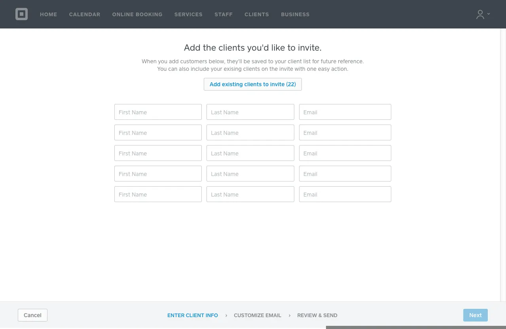Select the third row First Name field
This screenshot has width=506, height=329.
158,153
